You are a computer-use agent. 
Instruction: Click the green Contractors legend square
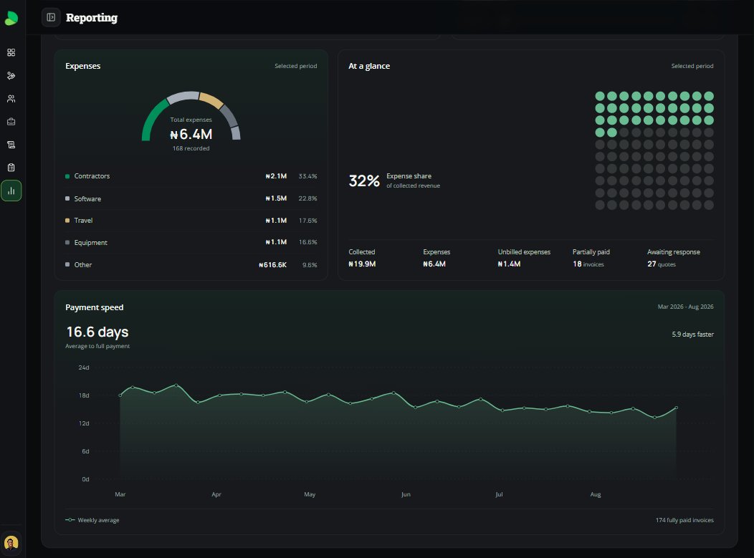67,176
